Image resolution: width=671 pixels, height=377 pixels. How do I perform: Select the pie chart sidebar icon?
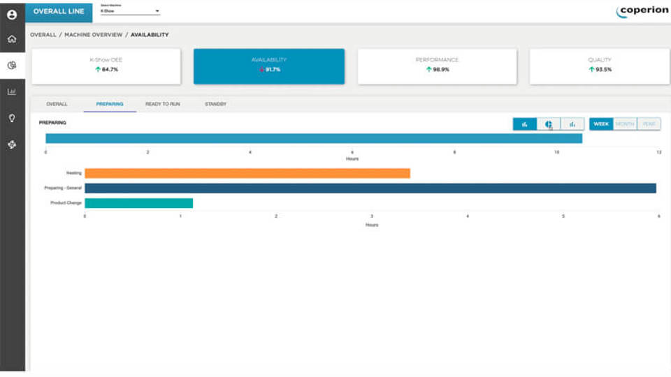tap(12, 66)
